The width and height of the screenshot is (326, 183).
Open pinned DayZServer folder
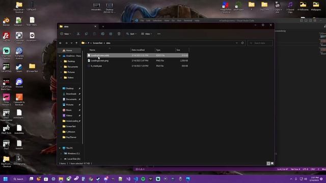coord(71,137)
